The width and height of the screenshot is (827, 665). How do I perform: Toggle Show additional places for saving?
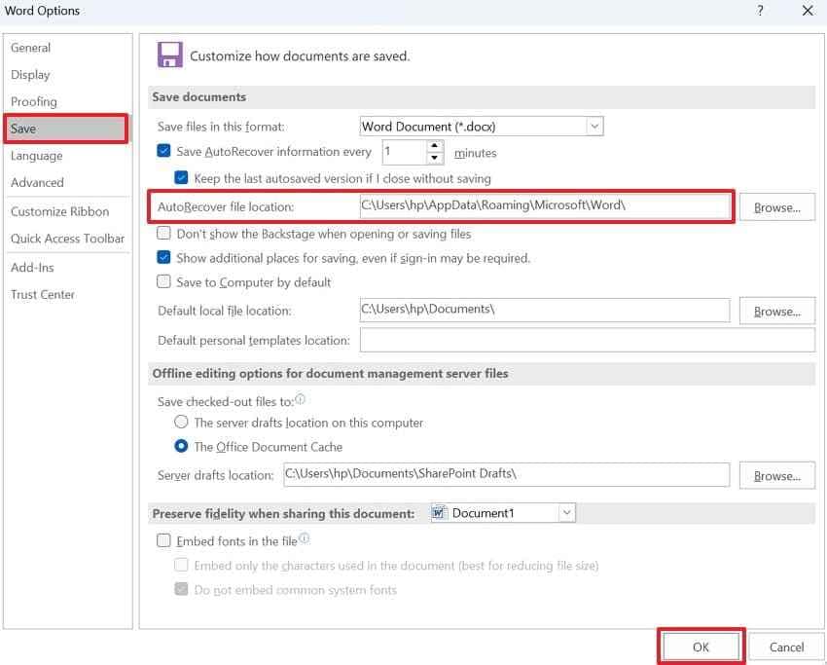click(x=163, y=258)
